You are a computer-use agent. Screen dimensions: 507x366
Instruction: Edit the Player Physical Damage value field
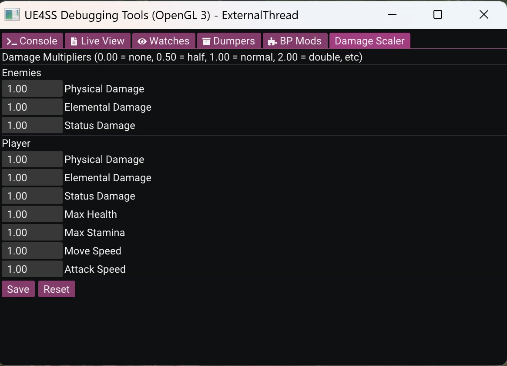pos(32,159)
